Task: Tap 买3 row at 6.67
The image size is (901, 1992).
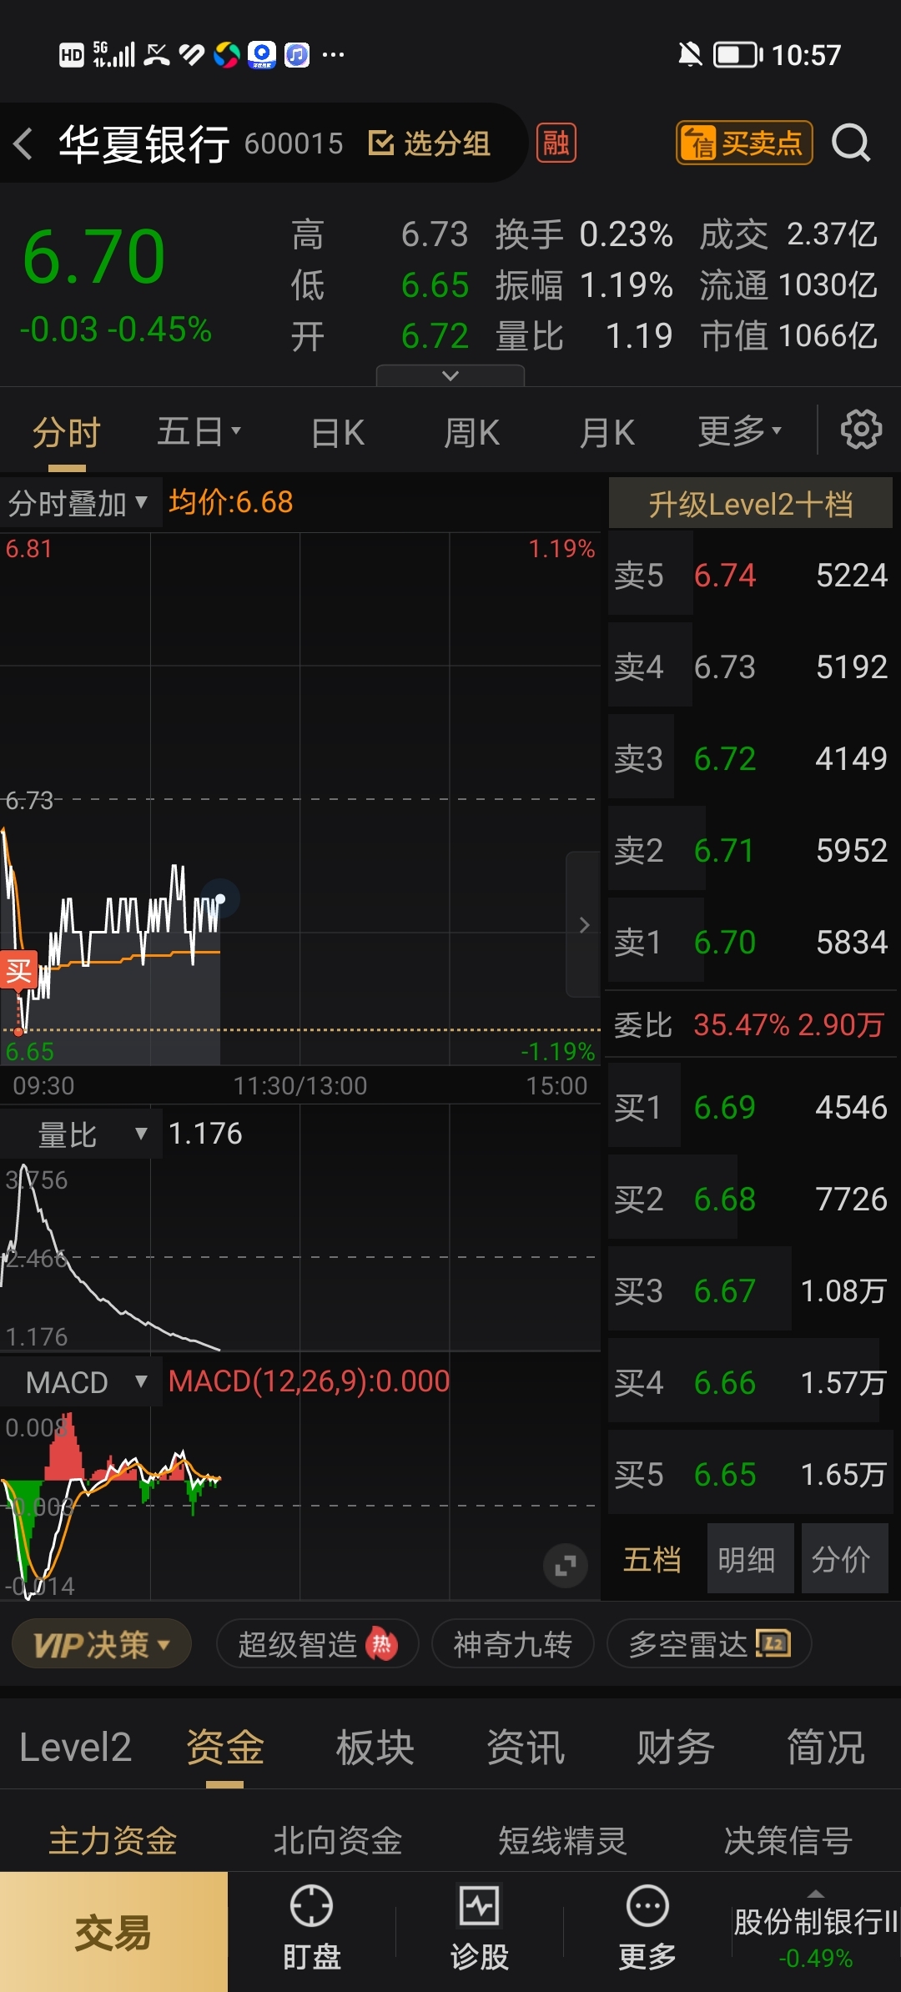Action: tap(751, 1290)
